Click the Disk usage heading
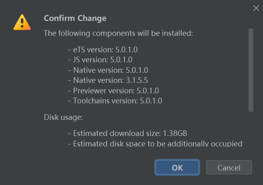Viewport: 263px width, 185px height. 63,117
